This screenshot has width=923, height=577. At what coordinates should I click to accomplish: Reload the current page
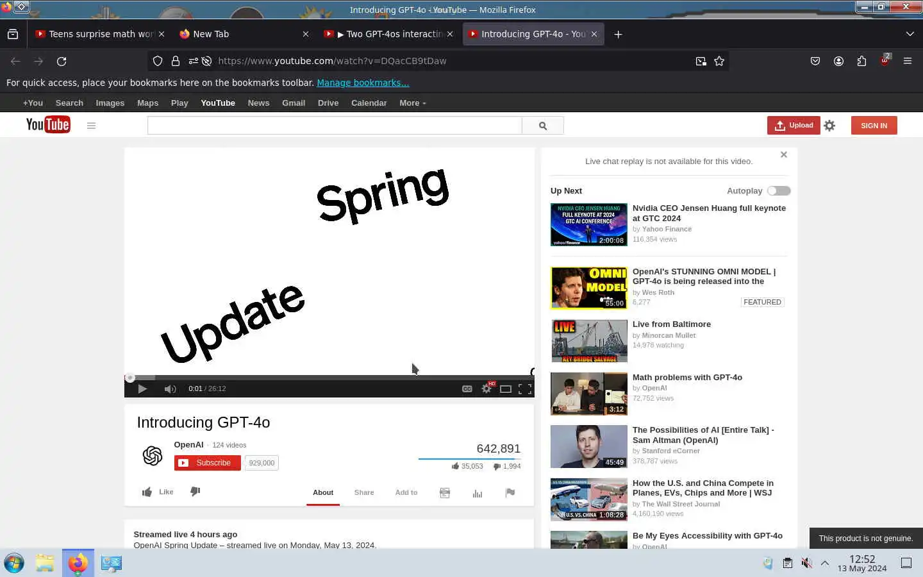point(62,61)
